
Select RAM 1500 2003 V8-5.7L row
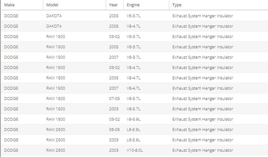click(x=134, y=109)
